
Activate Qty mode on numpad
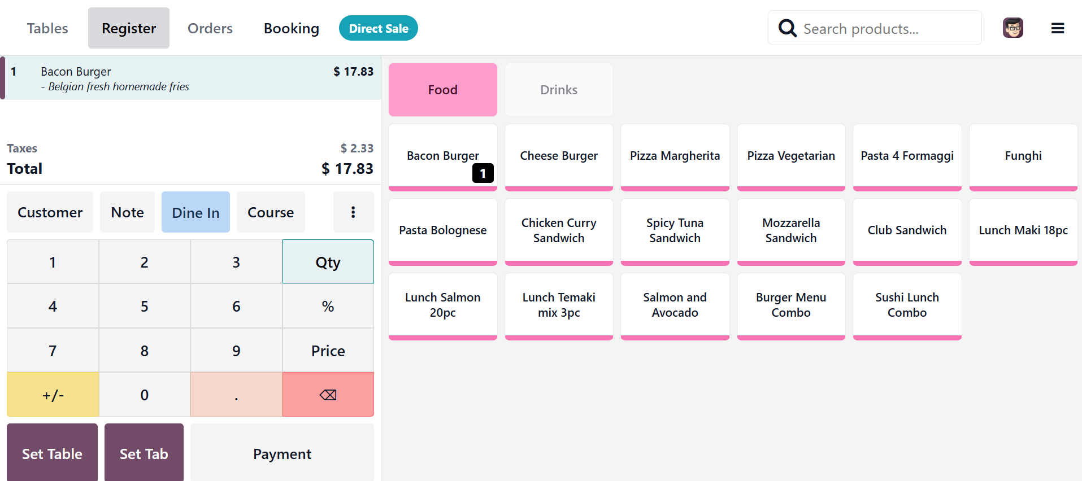point(328,262)
